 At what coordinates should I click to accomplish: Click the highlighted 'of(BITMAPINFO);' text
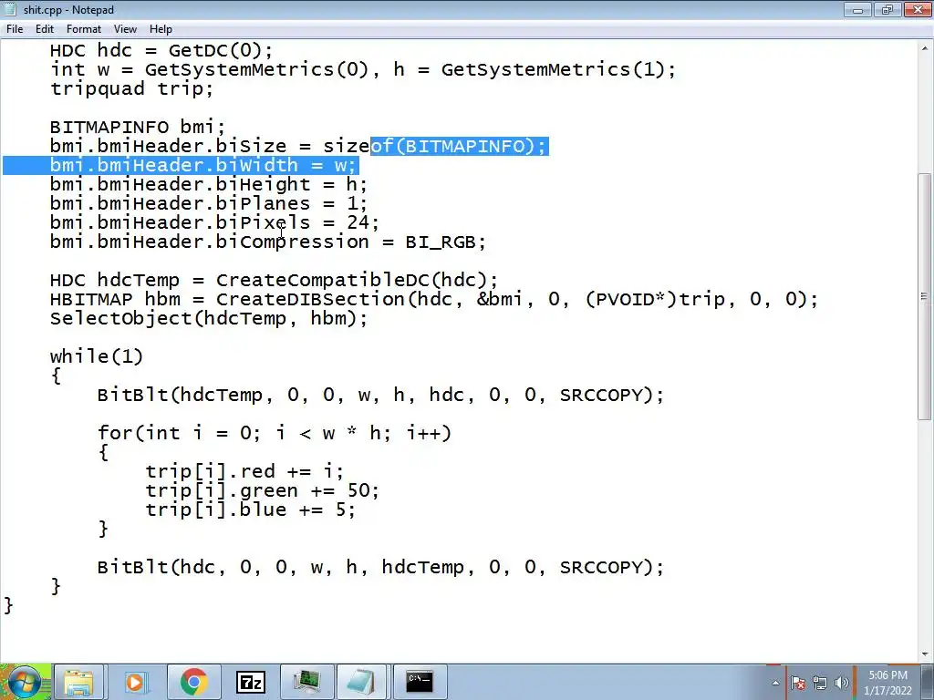pyautogui.click(x=459, y=146)
